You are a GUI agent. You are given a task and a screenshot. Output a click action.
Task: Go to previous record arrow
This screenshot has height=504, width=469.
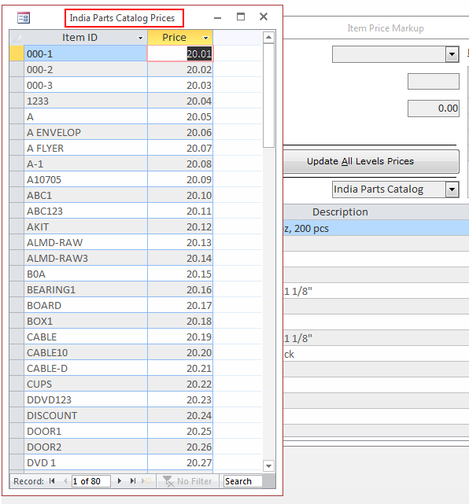(x=65, y=481)
